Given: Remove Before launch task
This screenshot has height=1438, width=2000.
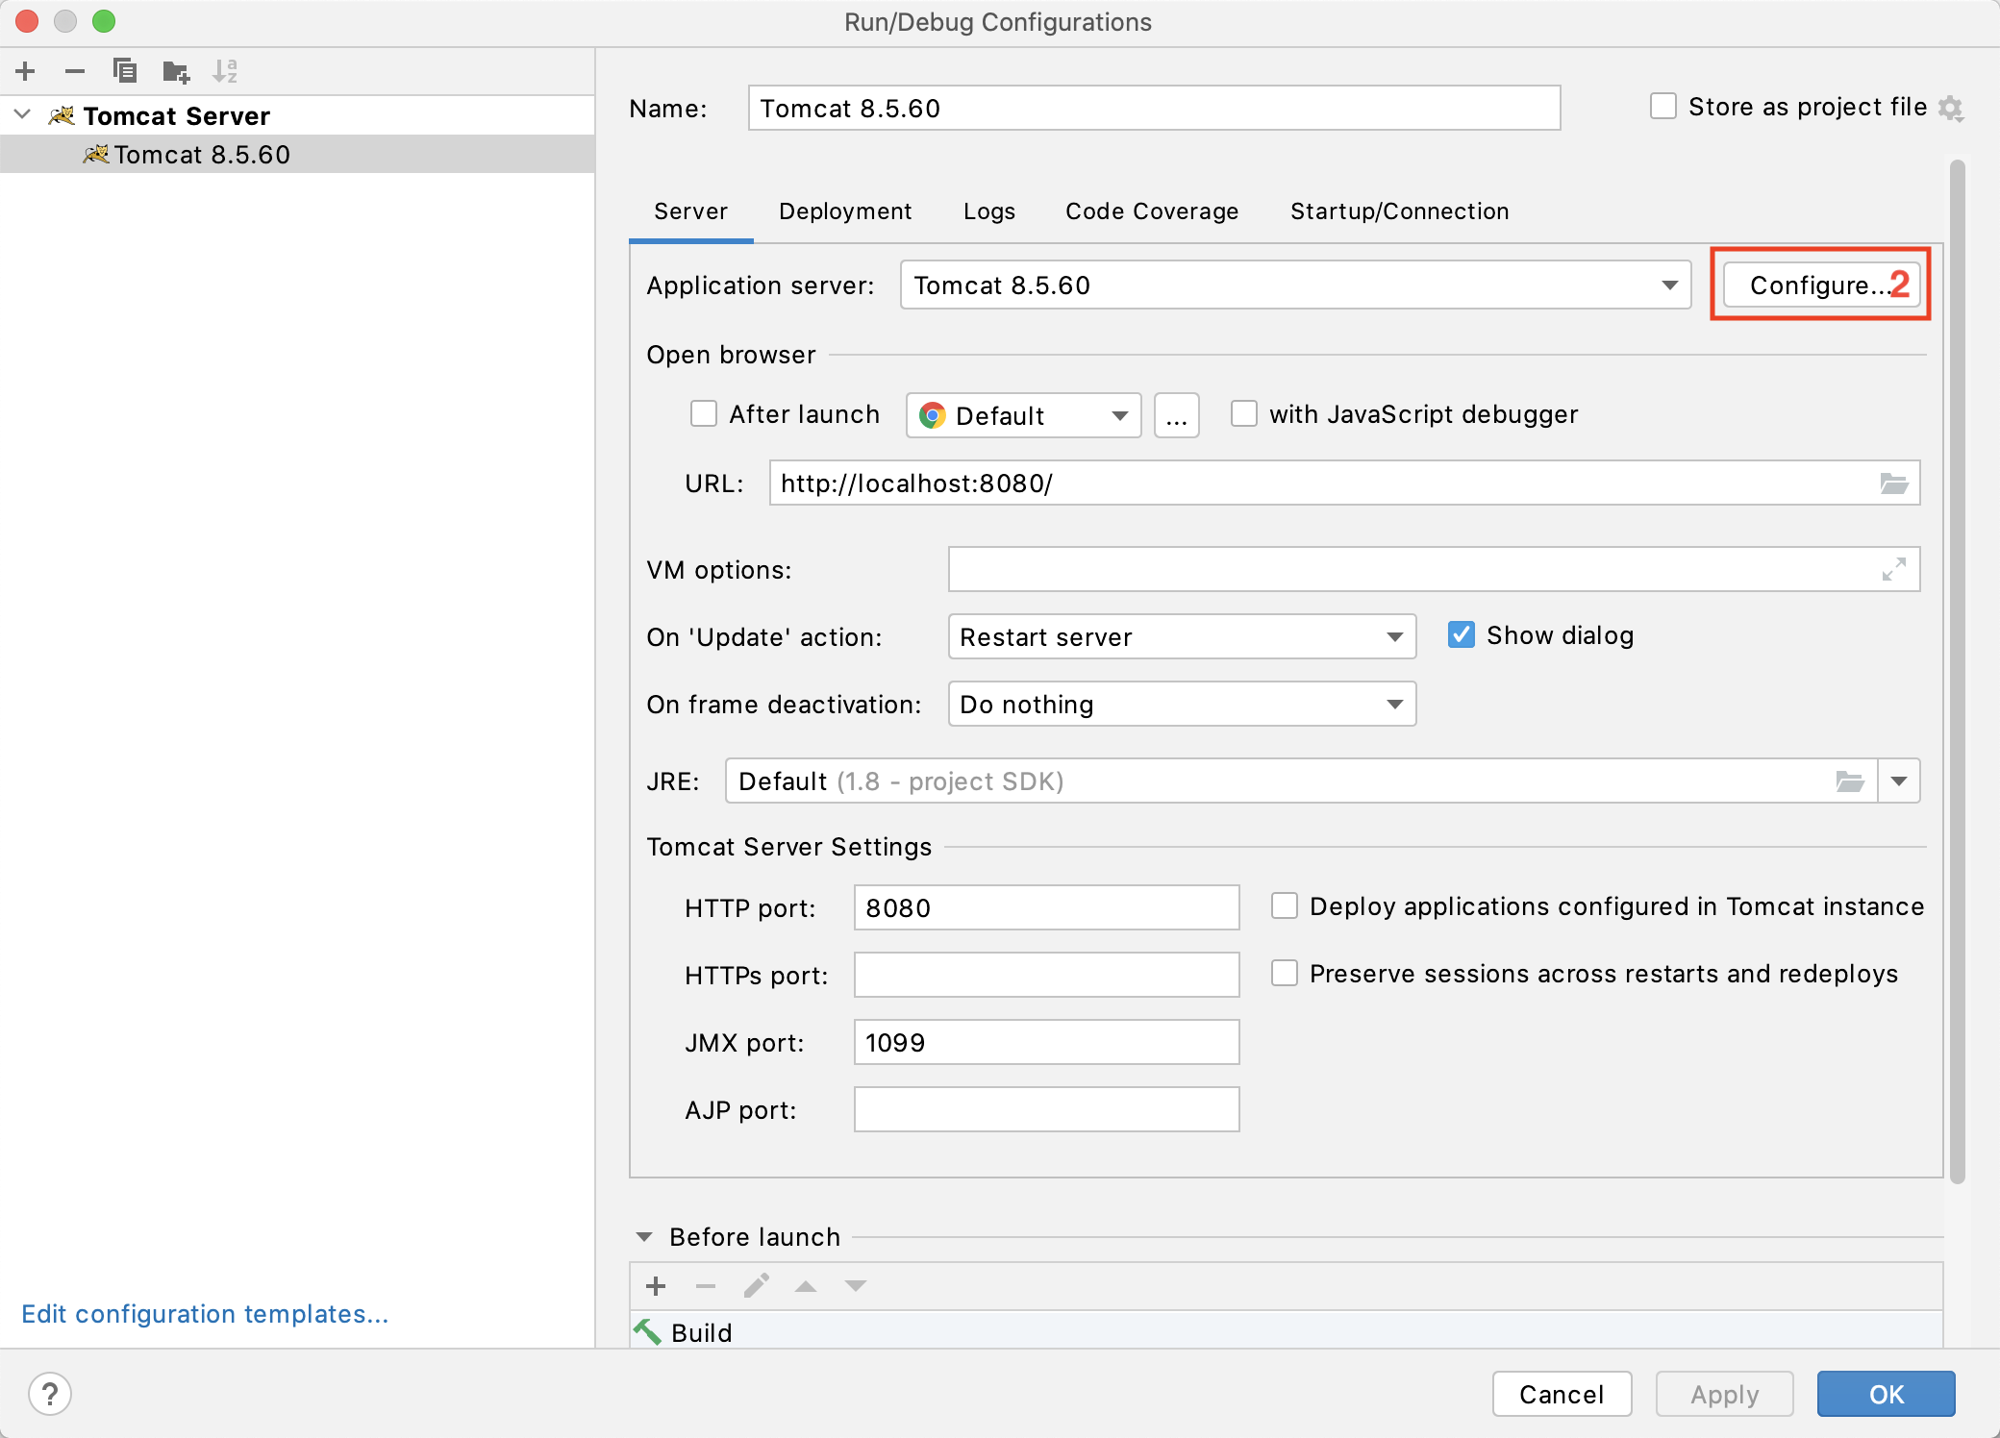Looking at the screenshot, I should 706,1286.
